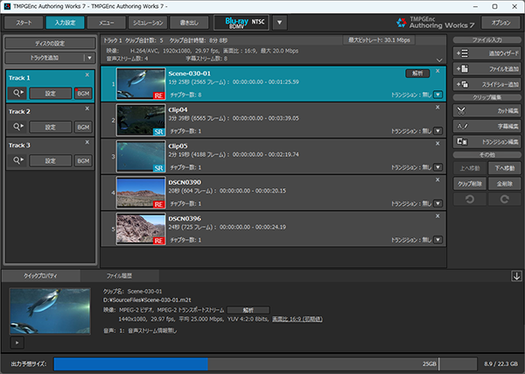The image size is (525, 374).
Task: Click max bitrate 30.1 Mbps indicator
Action: tap(379, 40)
